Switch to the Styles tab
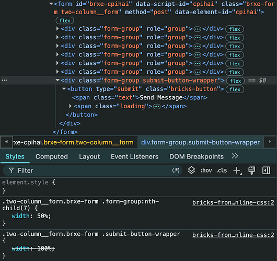The height and width of the screenshot is (261, 277). [x=15, y=156]
